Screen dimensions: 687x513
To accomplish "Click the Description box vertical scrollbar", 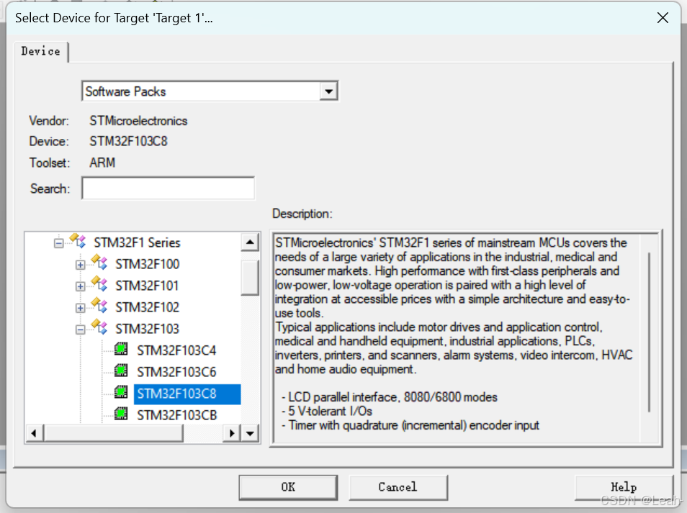I will [649, 332].
